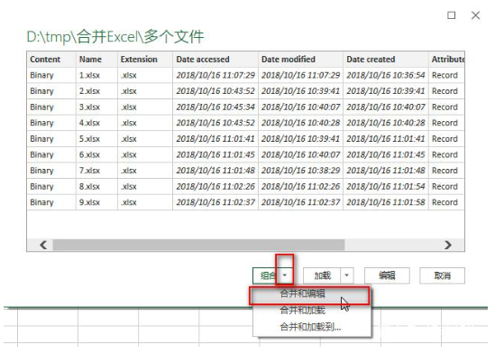Viewport: 495px width, 354px height.
Task: Maximize the dialog window
Action: tap(452, 15)
